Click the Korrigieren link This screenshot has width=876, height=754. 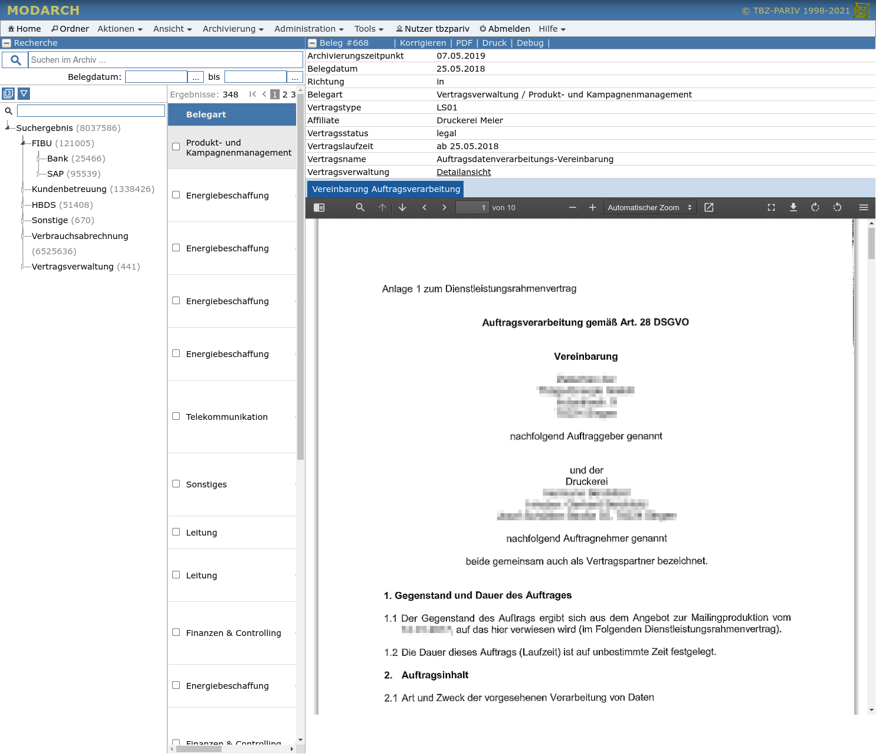[423, 43]
